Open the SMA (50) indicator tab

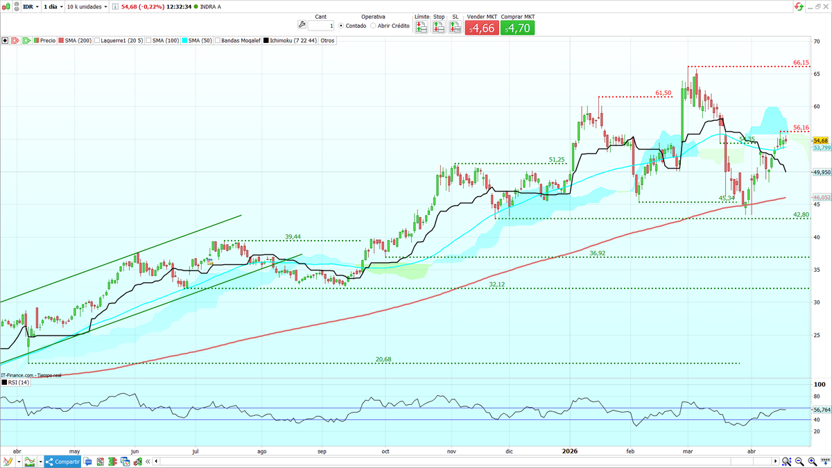point(197,40)
